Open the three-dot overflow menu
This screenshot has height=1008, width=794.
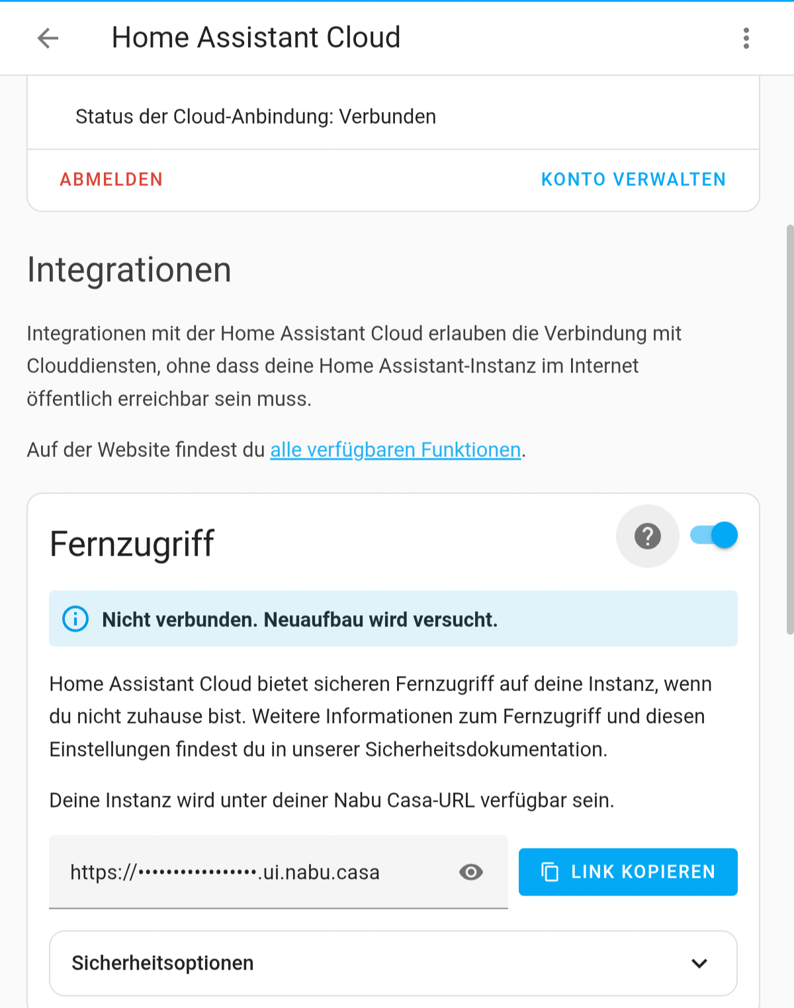[746, 38]
